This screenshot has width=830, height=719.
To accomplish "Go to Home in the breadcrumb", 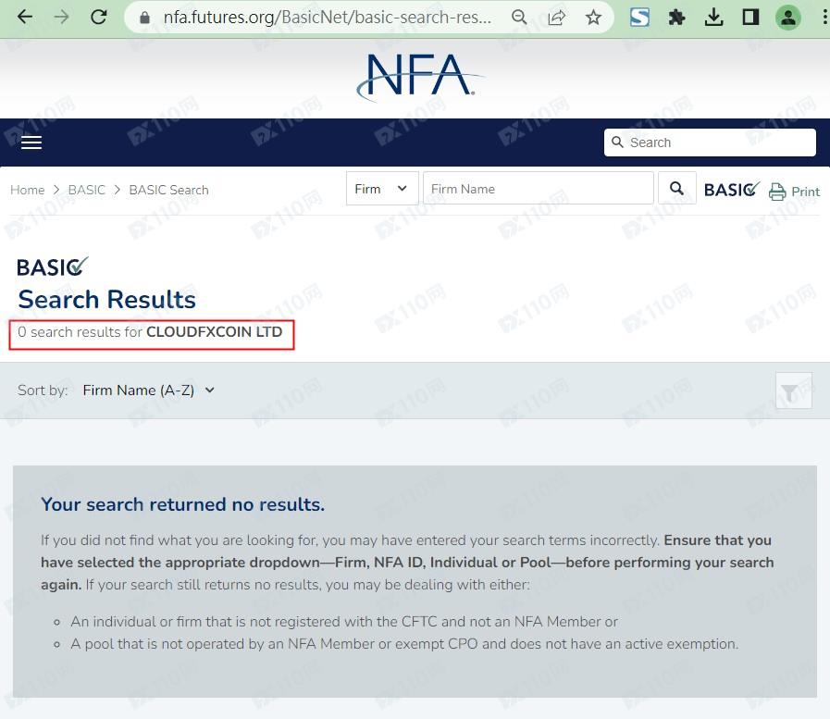I will coord(27,190).
